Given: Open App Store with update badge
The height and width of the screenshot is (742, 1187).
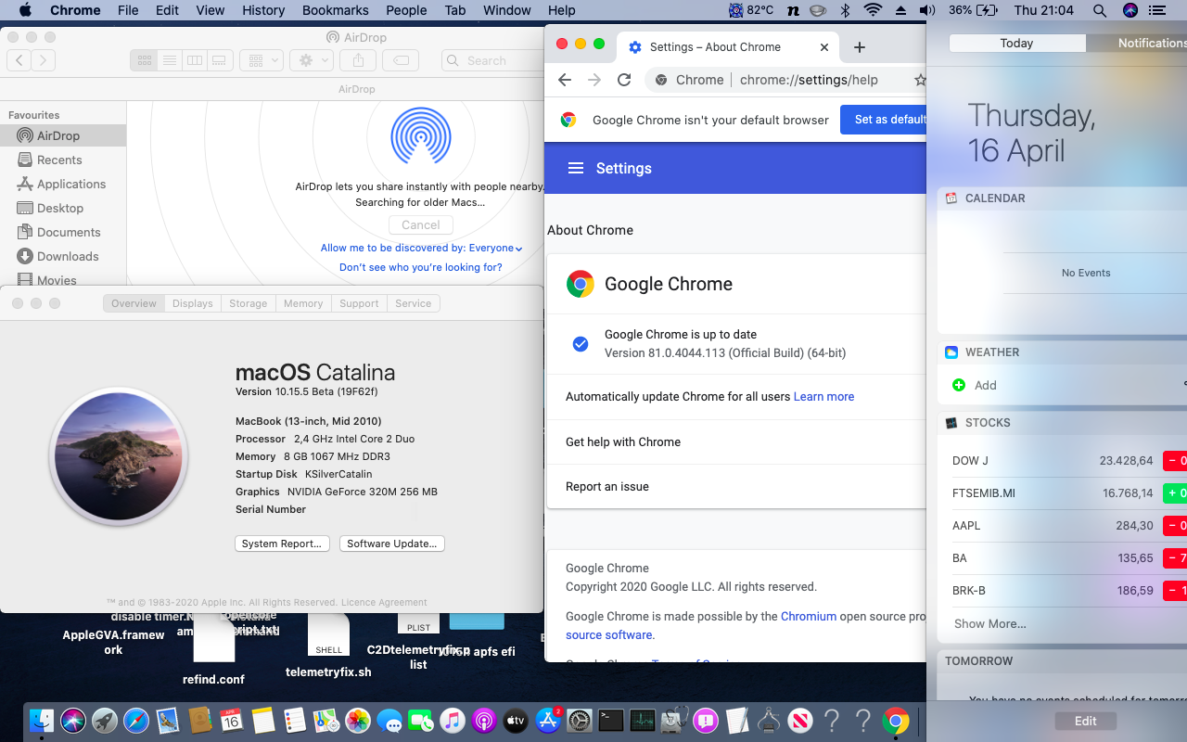Looking at the screenshot, I should coord(548,721).
